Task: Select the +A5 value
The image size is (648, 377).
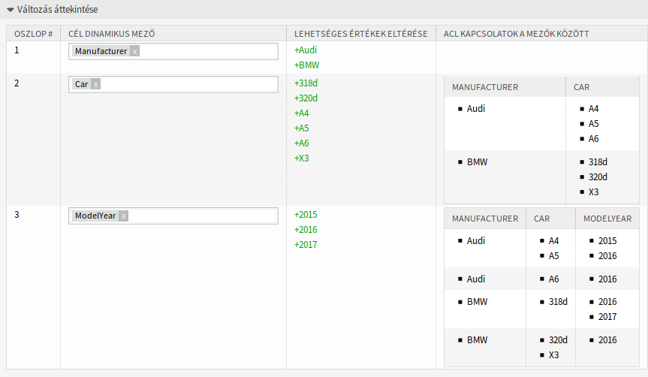Action: pos(301,128)
